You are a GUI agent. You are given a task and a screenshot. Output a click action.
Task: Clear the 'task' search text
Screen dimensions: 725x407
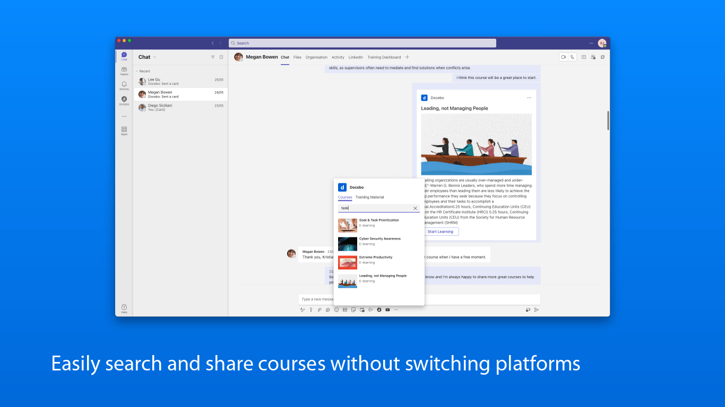415,208
